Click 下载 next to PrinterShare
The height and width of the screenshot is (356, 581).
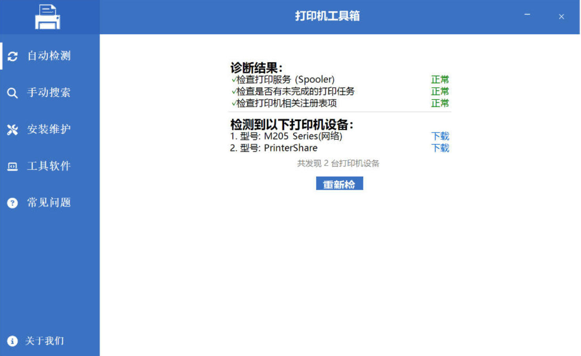[440, 148]
